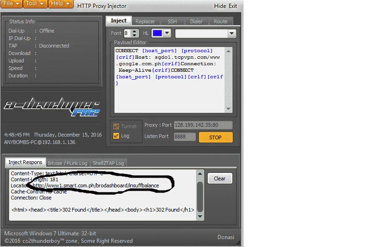Open the empty combo box beside HL
The image size is (380, 247).
(205, 34)
